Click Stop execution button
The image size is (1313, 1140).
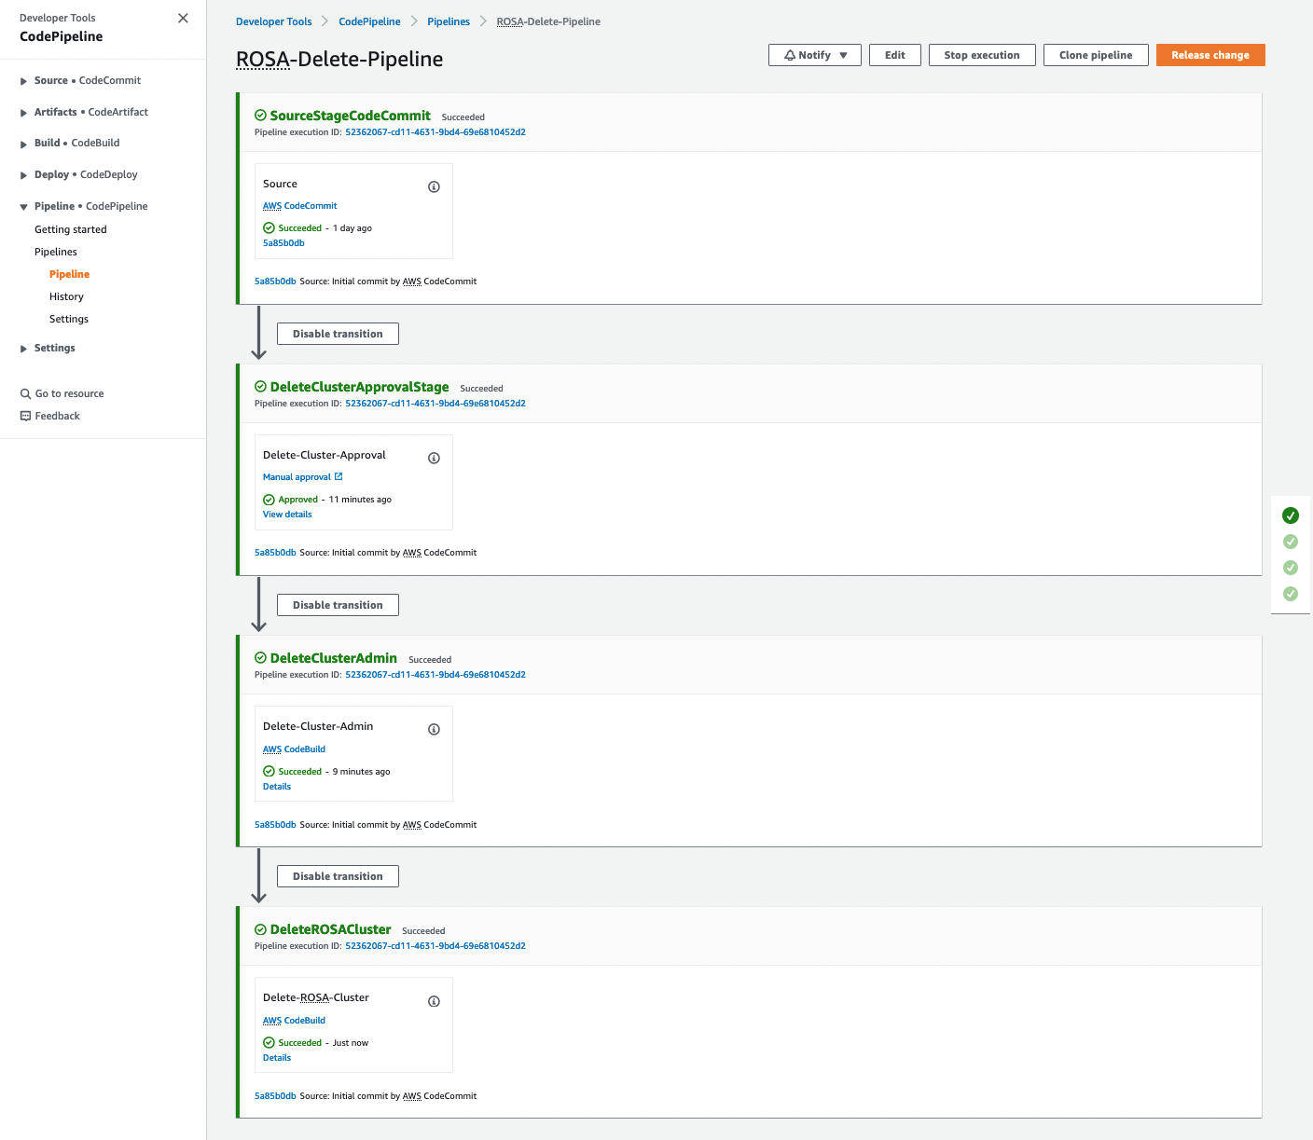(x=982, y=55)
